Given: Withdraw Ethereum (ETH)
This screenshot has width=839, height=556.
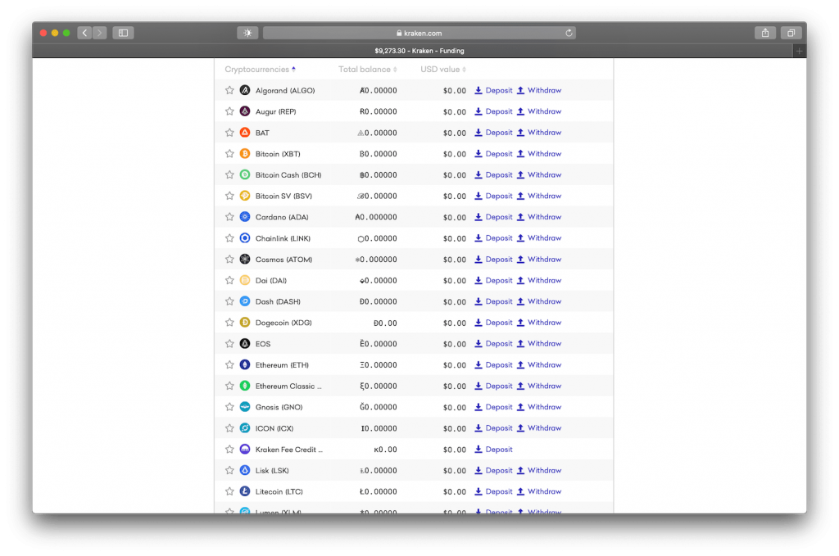Looking at the screenshot, I should pos(539,364).
